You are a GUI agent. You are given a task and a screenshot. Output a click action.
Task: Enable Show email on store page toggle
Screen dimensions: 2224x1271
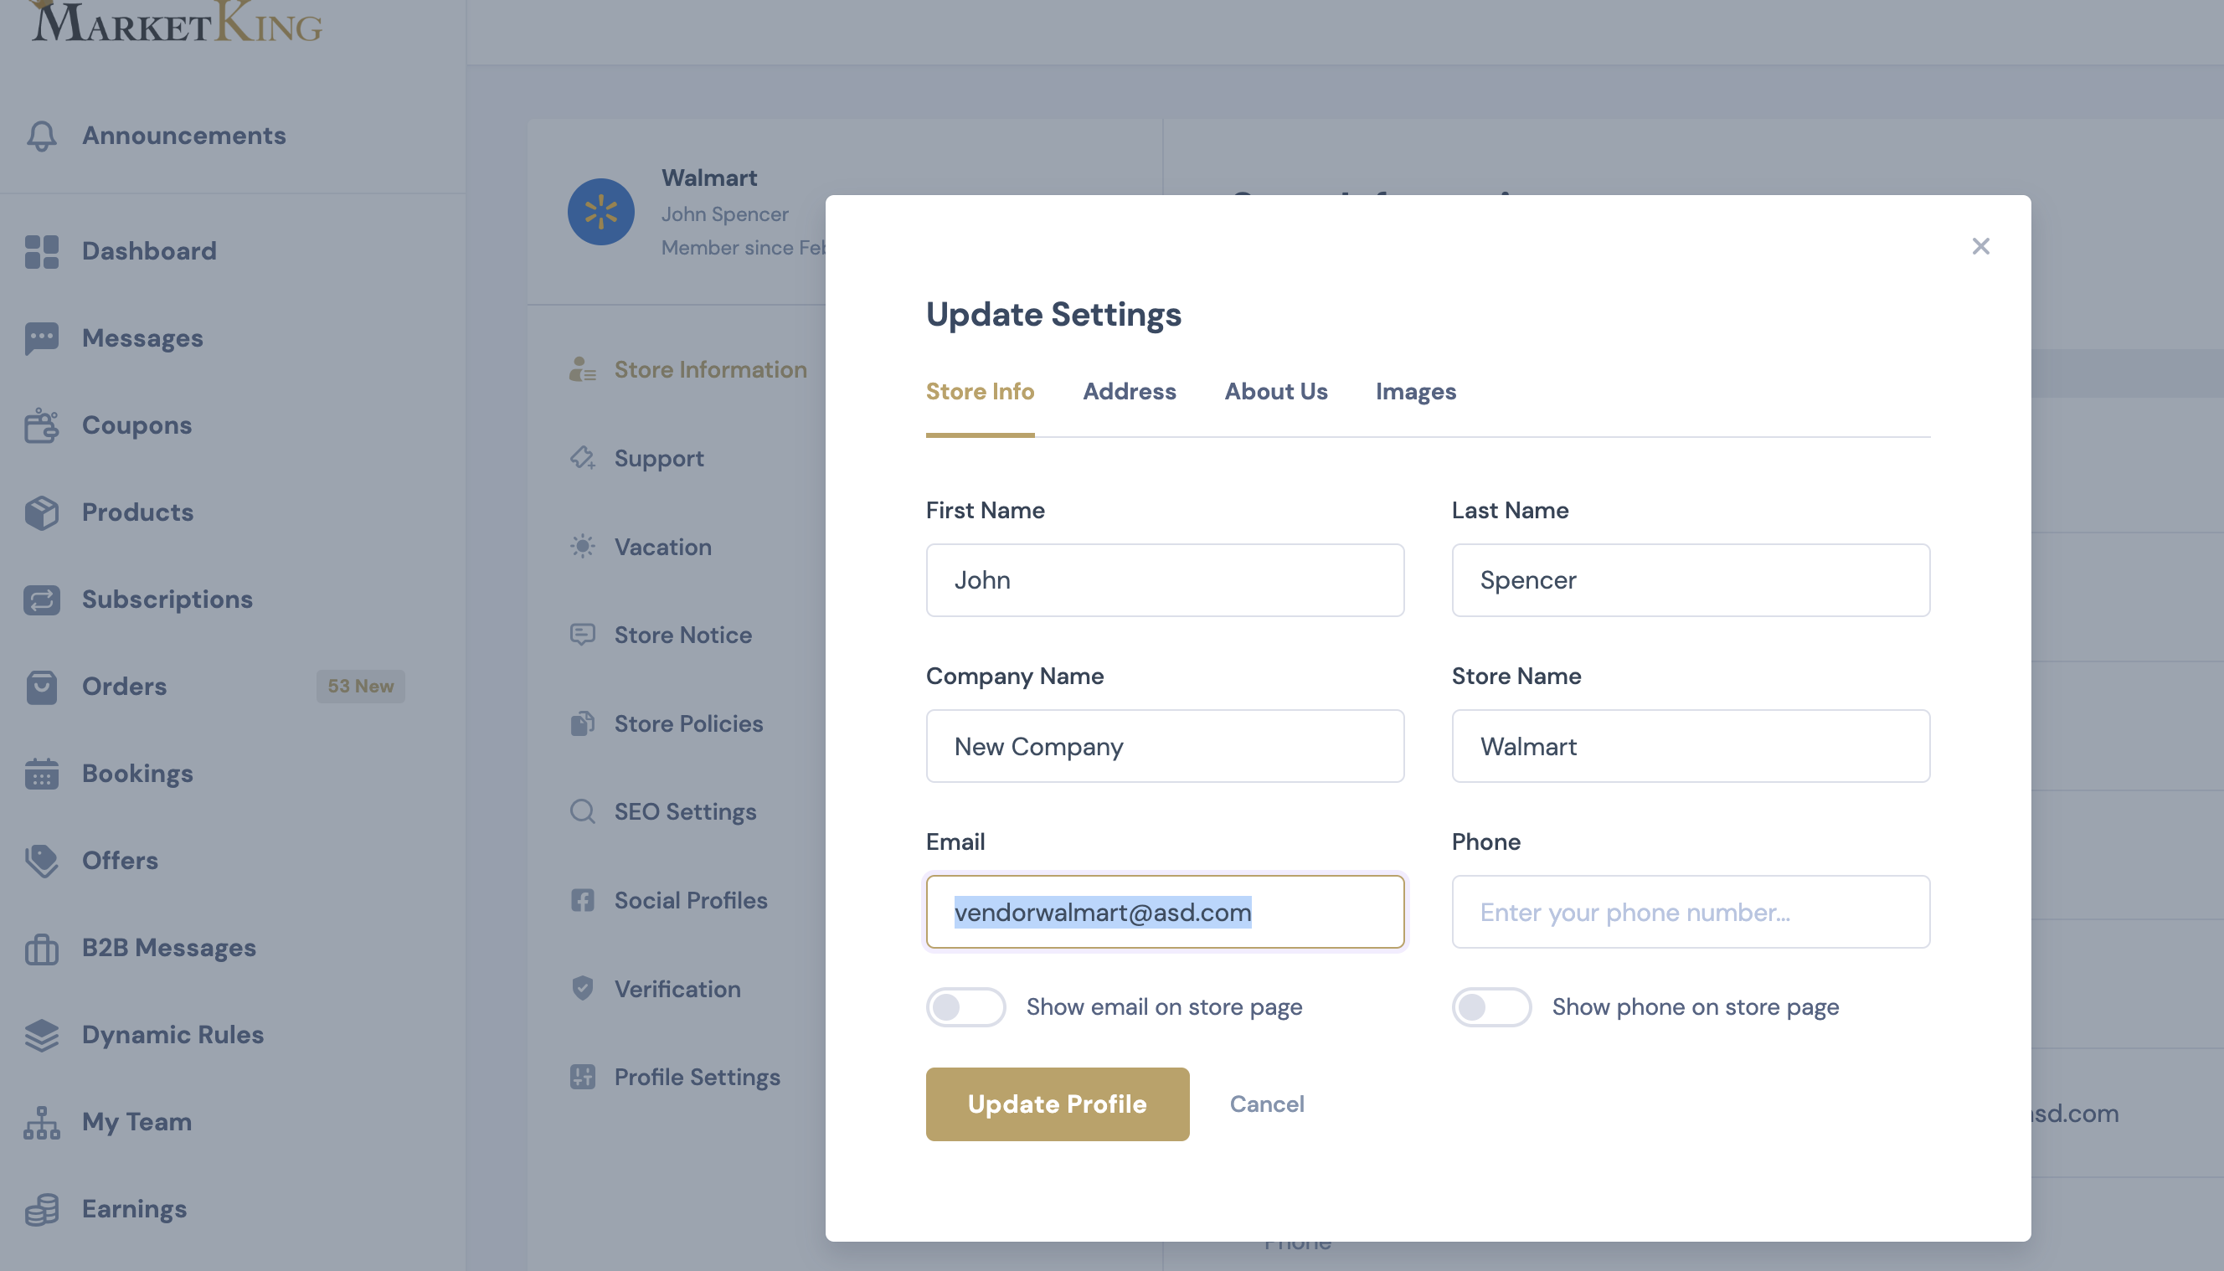click(x=965, y=1007)
